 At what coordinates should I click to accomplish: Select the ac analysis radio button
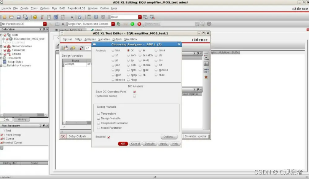coord(140,50)
